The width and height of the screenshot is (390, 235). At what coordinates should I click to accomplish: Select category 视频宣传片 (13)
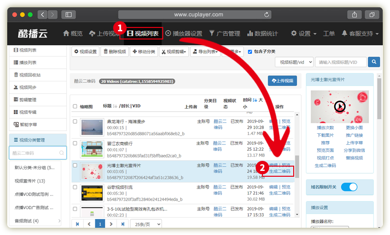click(x=30, y=181)
